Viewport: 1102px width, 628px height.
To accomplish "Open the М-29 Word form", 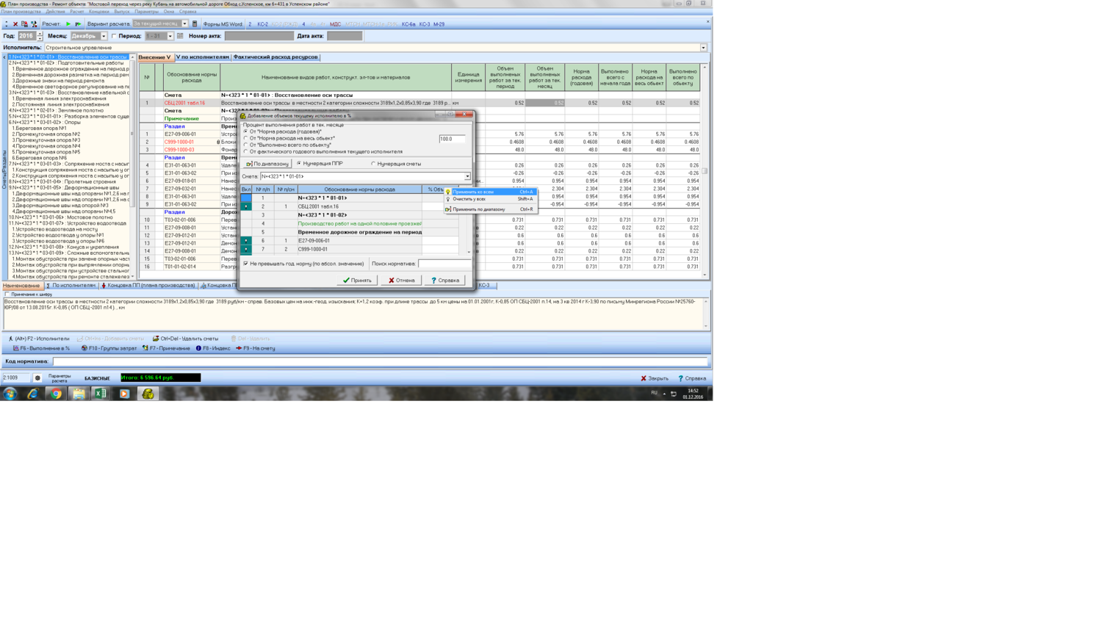I will (x=439, y=24).
